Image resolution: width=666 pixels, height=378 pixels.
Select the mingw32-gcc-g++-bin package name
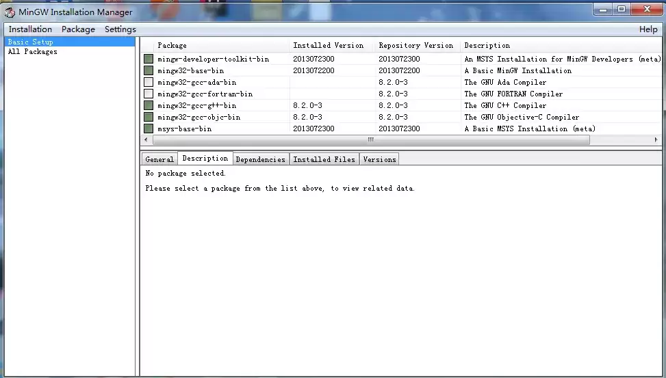point(196,105)
